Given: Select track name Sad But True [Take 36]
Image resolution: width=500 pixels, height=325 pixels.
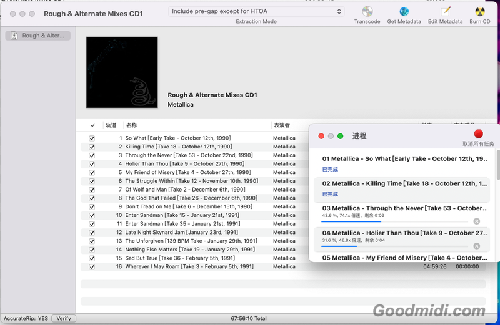Looking at the screenshot, I should (x=180, y=258).
